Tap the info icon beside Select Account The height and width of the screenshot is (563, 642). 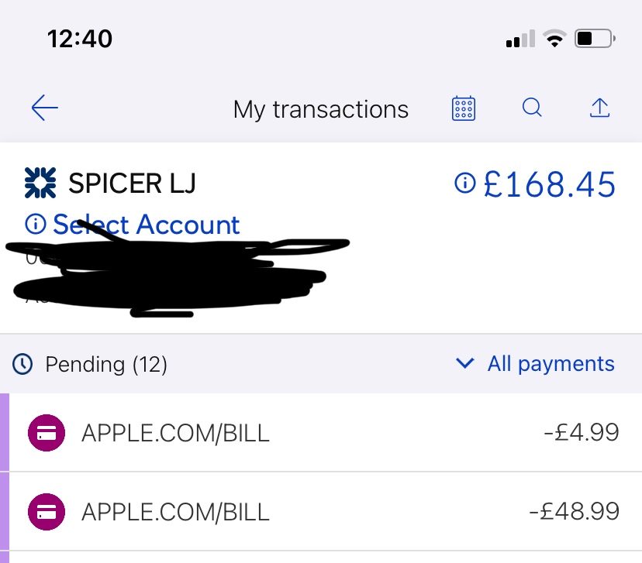(x=36, y=225)
